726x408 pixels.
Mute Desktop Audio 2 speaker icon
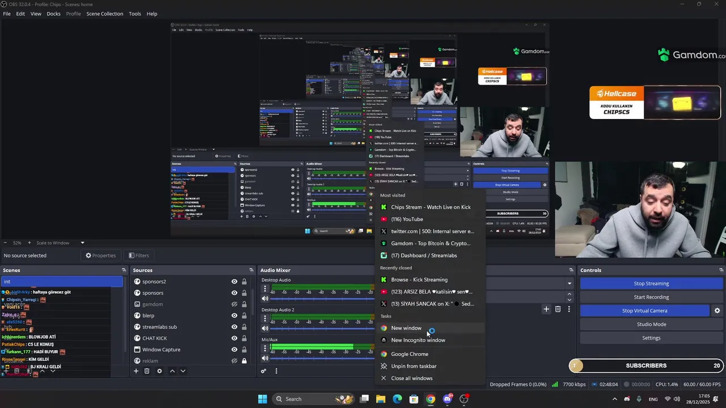coord(265,329)
